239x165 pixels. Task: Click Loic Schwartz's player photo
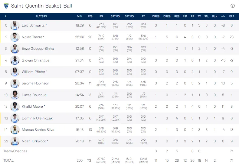(15, 26)
